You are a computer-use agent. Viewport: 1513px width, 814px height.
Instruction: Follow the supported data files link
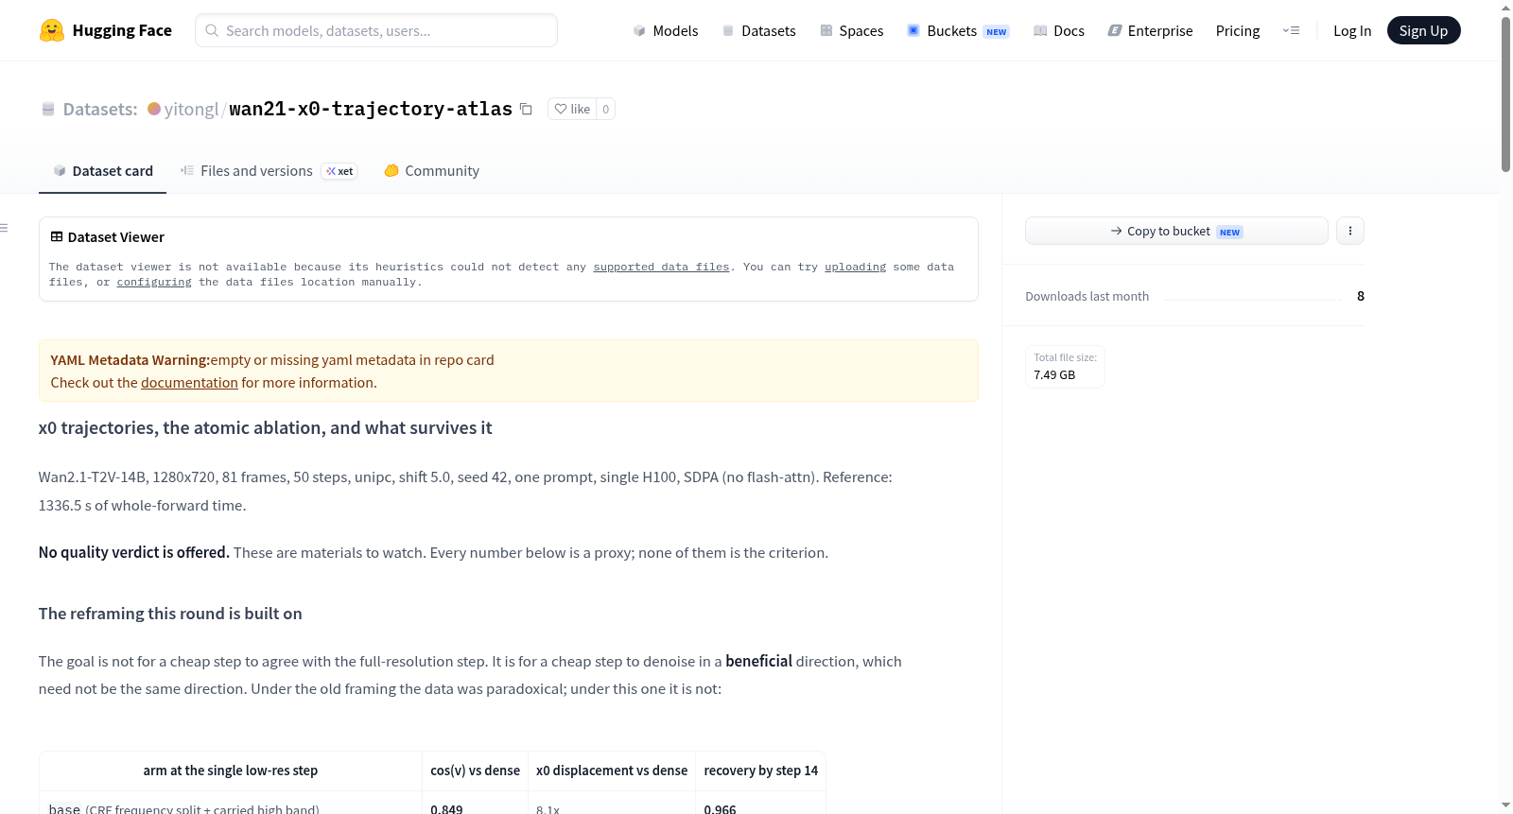(661, 267)
